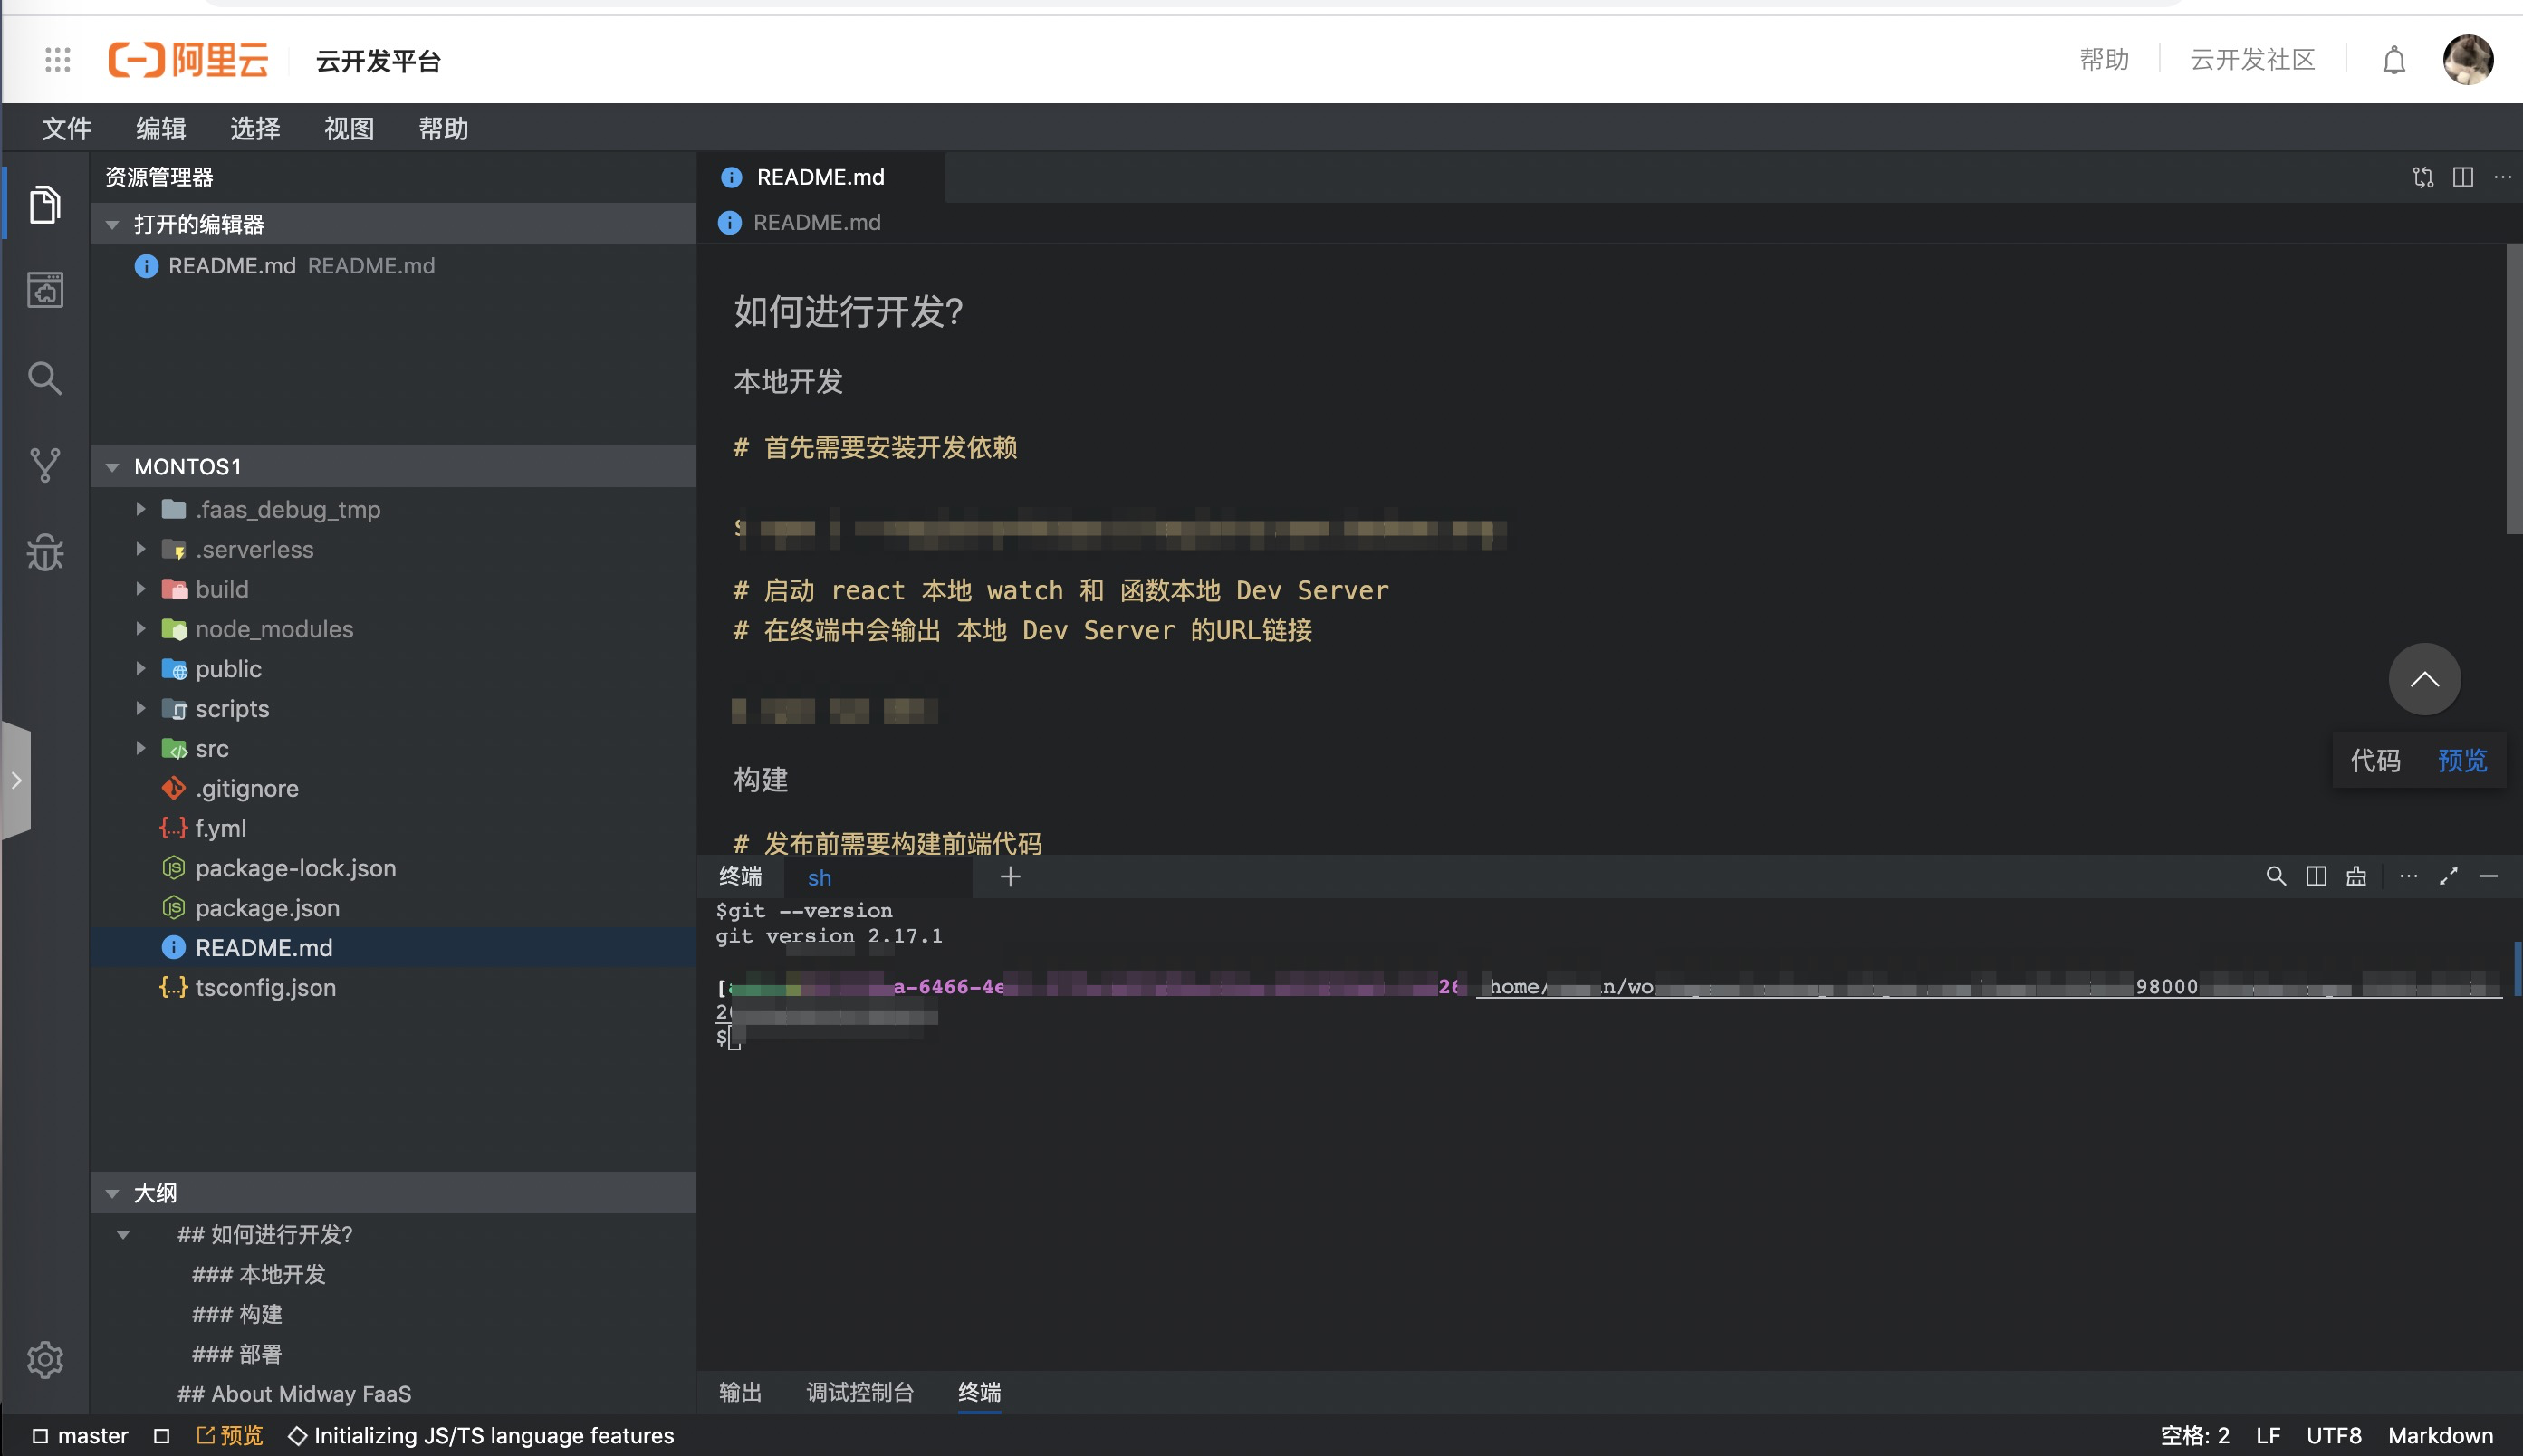Open the Debug bug icon in sidebar
This screenshot has height=1456, width=2523.
45,552
